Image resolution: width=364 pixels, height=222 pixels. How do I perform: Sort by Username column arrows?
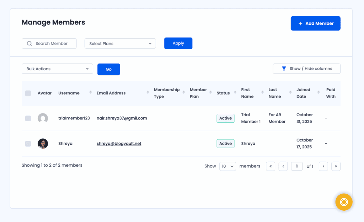91,92
